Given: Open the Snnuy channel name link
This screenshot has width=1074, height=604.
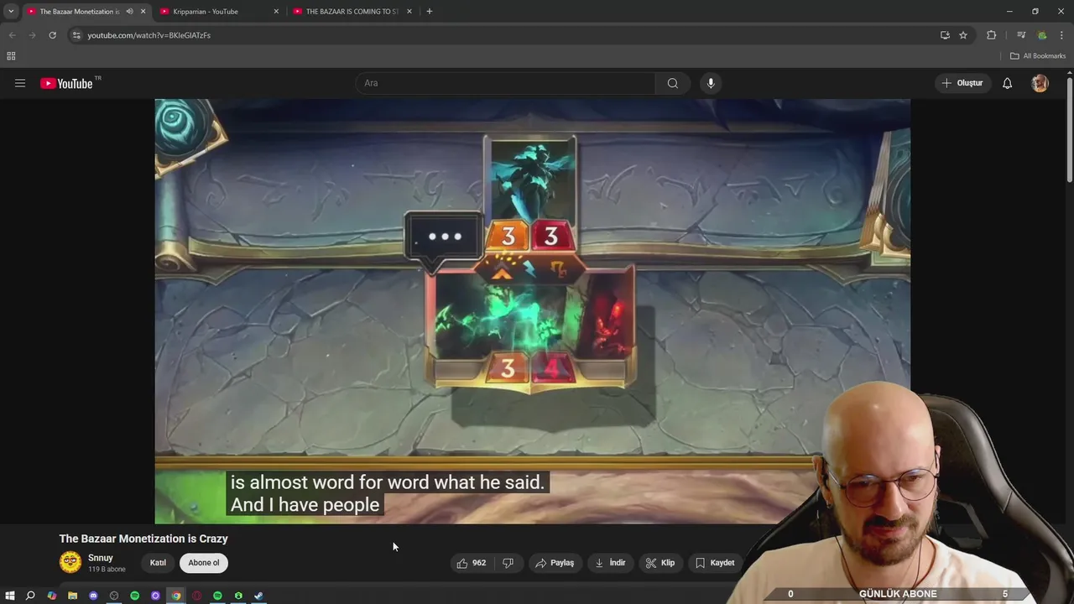Looking at the screenshot, I should (x=101, y=558).
